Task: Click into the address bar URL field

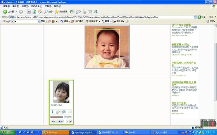Action: 103,17
